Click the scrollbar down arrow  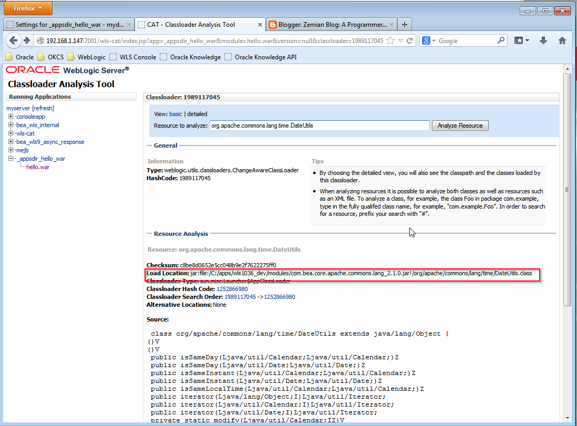pos(567,418)
